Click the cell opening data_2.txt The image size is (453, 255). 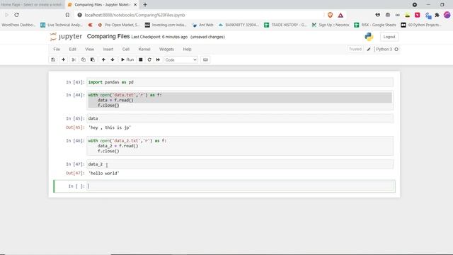tap(240, 146)
